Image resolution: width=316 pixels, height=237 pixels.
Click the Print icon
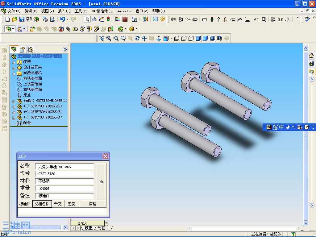[x=46, y=19]
